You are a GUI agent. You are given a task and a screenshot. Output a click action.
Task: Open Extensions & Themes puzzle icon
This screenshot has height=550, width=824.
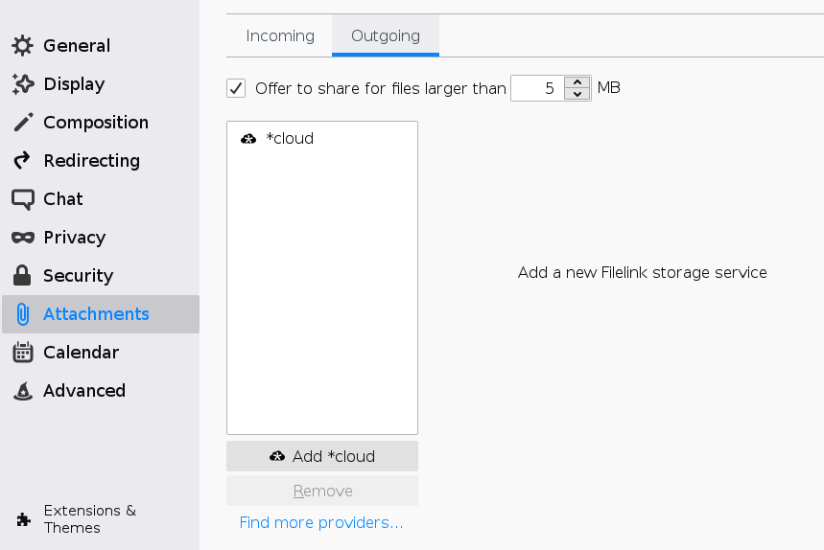(23, 519)
